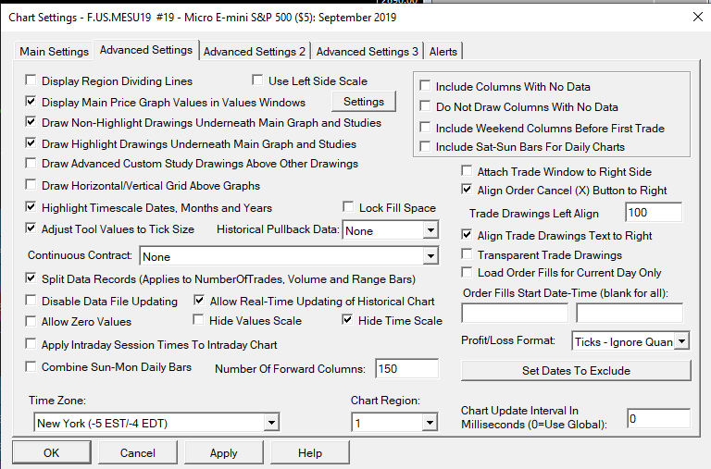Enable Display Region Dividing Lines checkbox
The width and height of the screenshot is (711, 469).
click(32, 81)
